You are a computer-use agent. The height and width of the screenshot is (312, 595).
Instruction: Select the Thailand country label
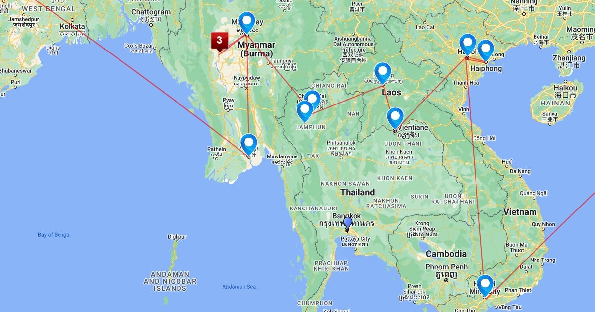pos(357,192)
